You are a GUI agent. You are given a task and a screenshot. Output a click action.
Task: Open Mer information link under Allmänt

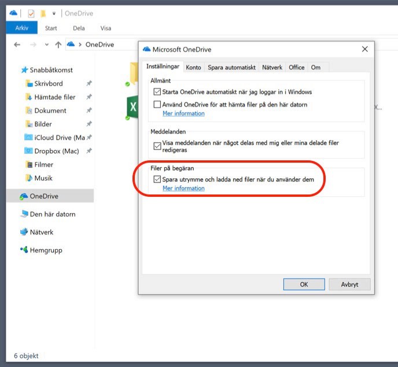click(x=183, y=113)
